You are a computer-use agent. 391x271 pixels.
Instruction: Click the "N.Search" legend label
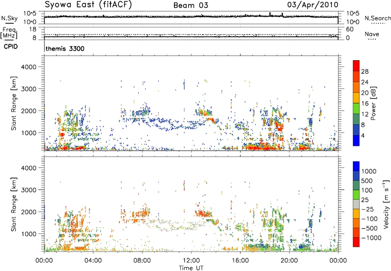(377, 18)
